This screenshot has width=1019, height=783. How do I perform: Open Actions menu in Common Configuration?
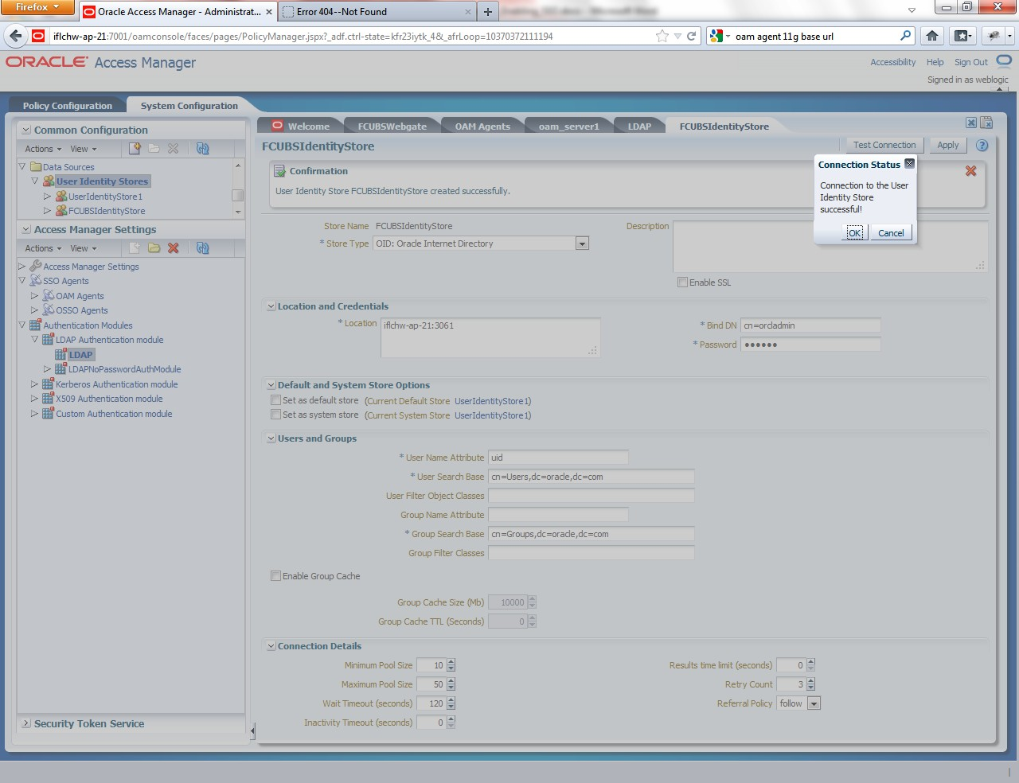pyautogui.click(x=42, y=149)
